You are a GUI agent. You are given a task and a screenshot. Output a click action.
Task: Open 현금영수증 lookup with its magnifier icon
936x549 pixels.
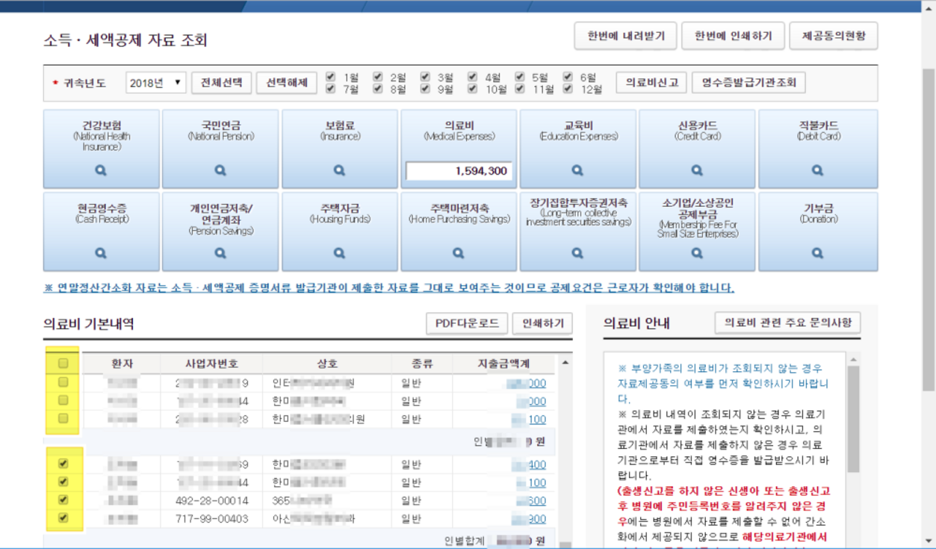(101, 253)
